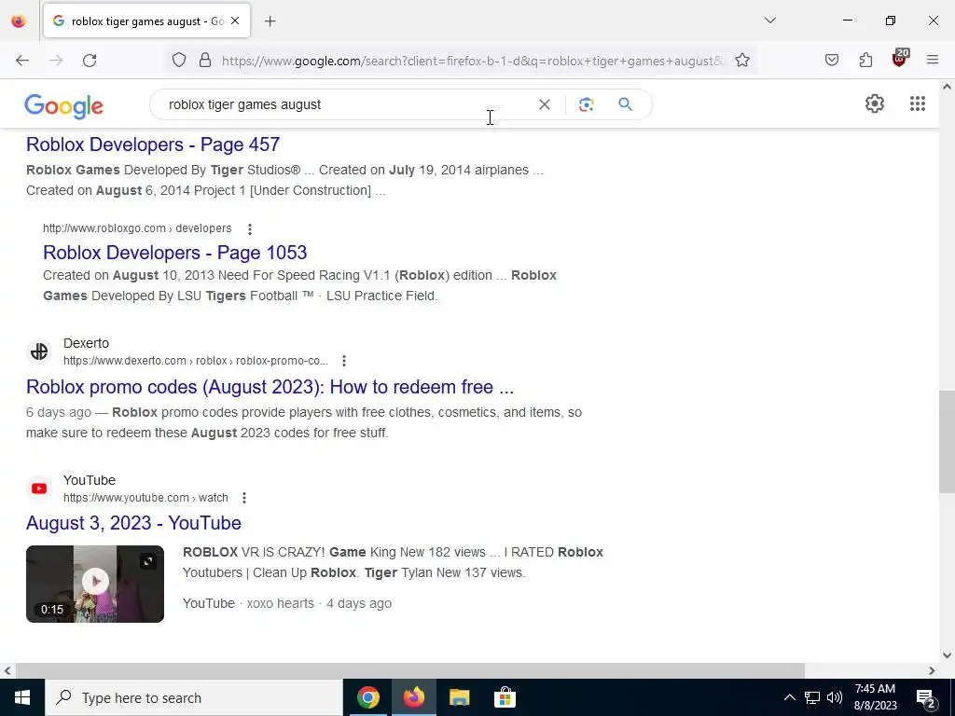This screenshot has height=716, width=955.
Task: Open Google quick settings gear
Action: [x=875, y=103]
